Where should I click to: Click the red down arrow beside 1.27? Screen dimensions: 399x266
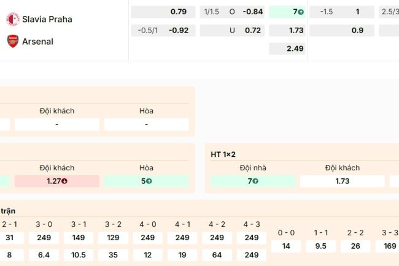(x=64, y=181)
